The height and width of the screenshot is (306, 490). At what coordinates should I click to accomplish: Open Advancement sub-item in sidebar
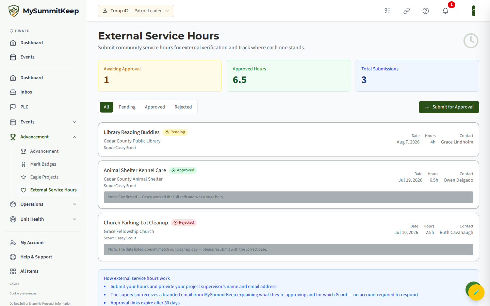click(x=49, y=151)
